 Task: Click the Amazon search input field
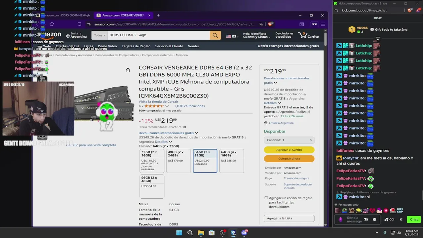[x=159, y=35]
